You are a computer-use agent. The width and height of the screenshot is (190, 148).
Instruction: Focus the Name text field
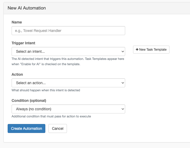coord(68,31)
